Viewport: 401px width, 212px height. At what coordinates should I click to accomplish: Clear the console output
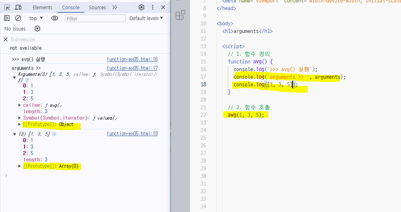(18, 18)
